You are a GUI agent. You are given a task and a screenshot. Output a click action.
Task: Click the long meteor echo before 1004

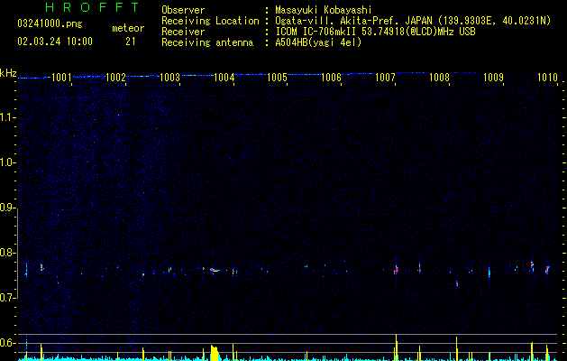tap(215, 270)
